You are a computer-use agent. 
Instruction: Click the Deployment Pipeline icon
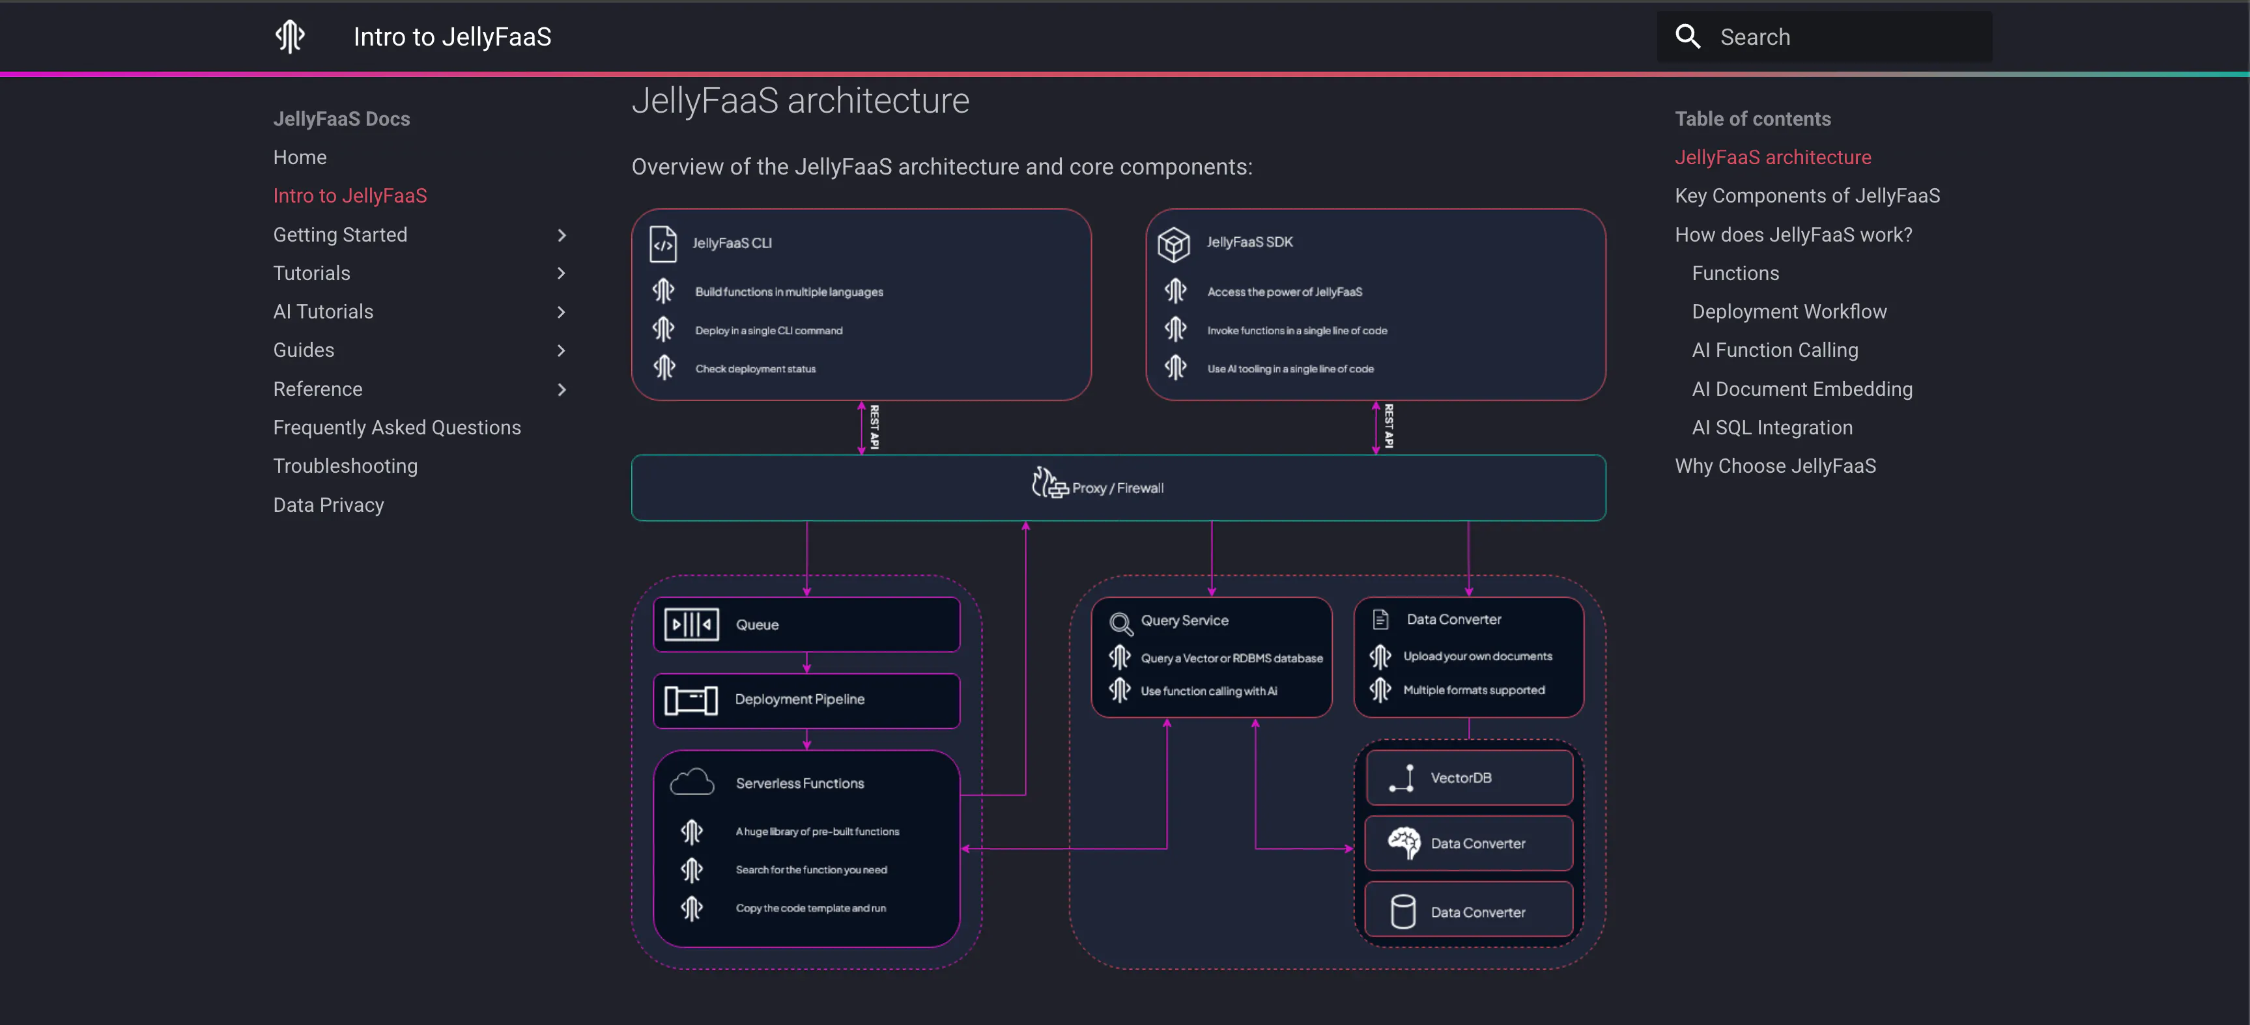point(691,700)
